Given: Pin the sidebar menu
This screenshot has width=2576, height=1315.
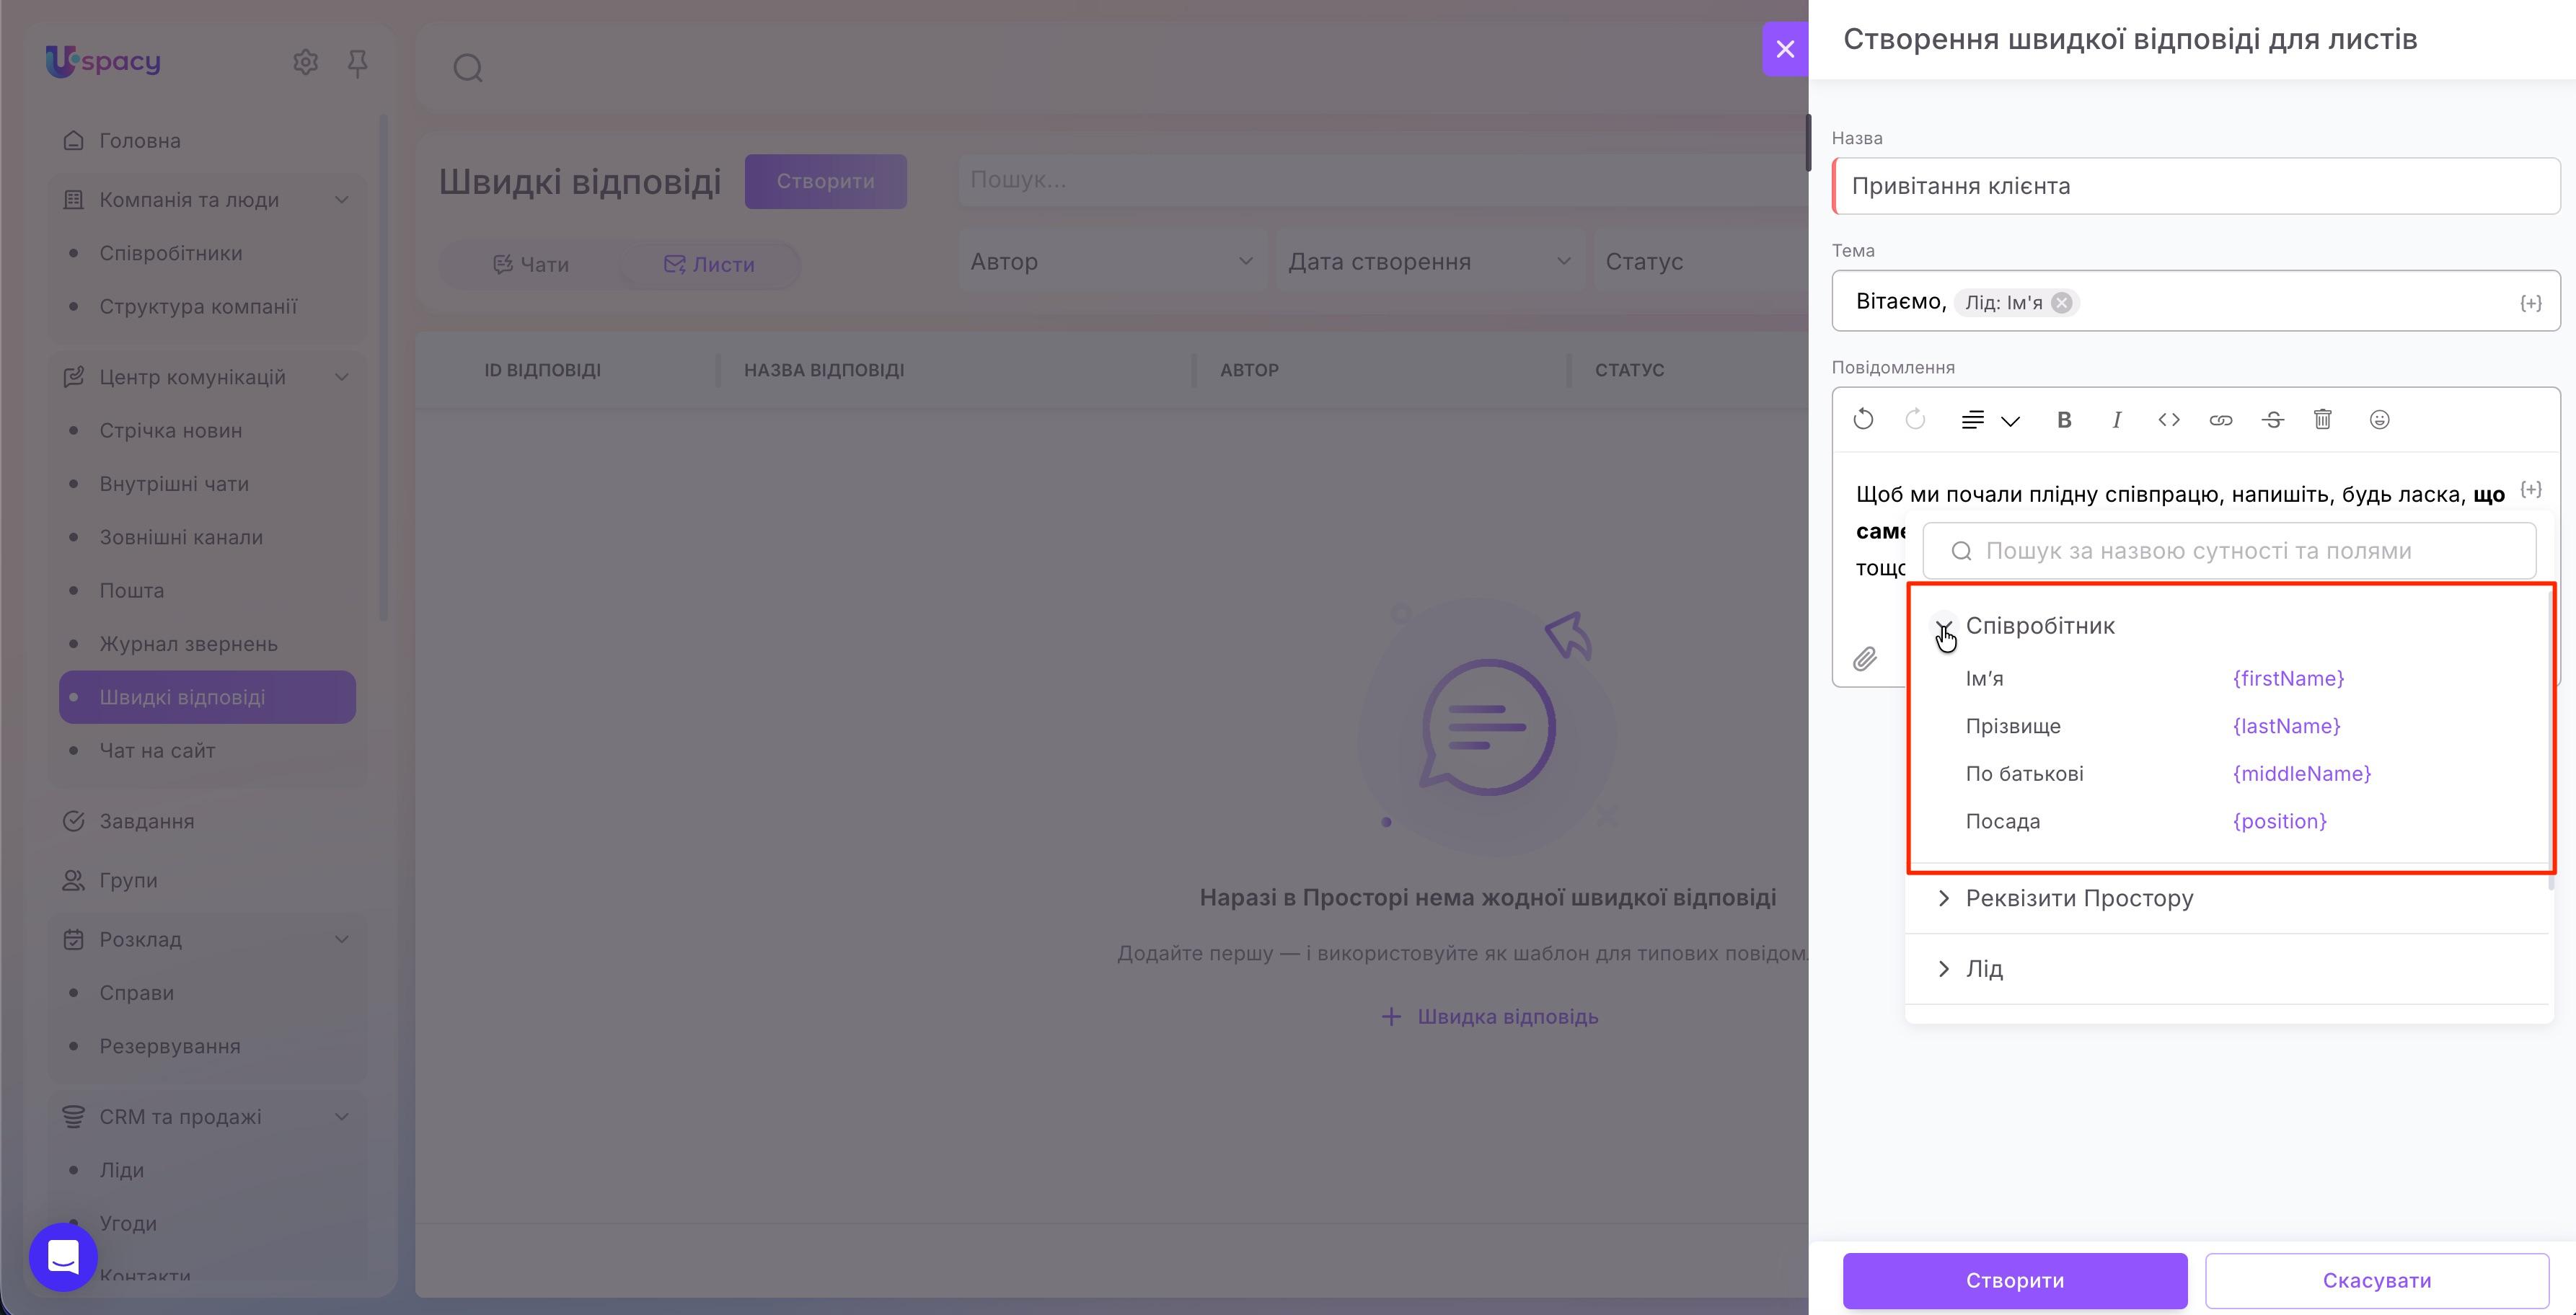Looking at the screenshot, I should [x=357, y=63].
